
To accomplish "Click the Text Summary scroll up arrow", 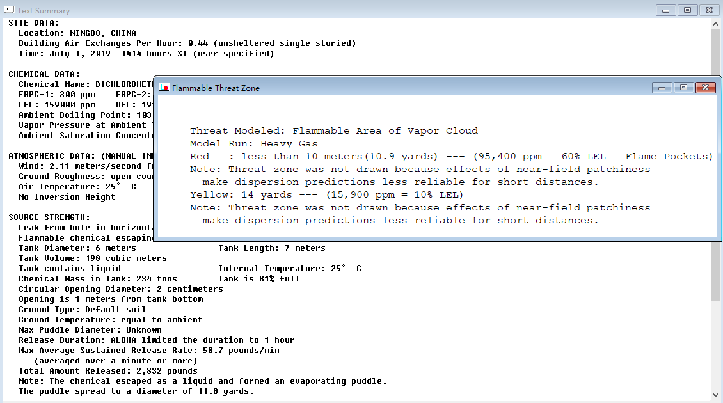I will pyautogui.click(x=715, y=24).
